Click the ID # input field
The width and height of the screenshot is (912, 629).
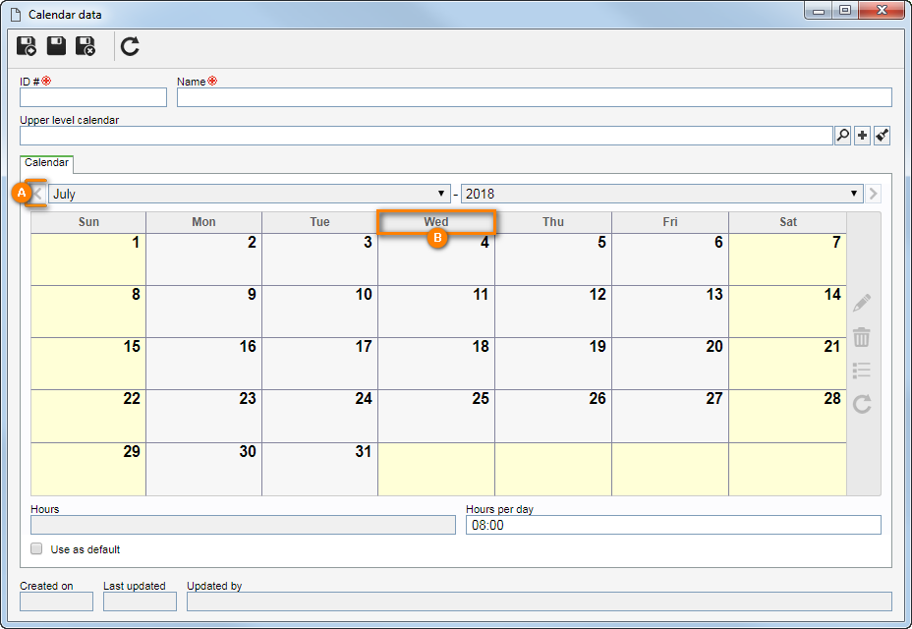(x=93, y=97)
